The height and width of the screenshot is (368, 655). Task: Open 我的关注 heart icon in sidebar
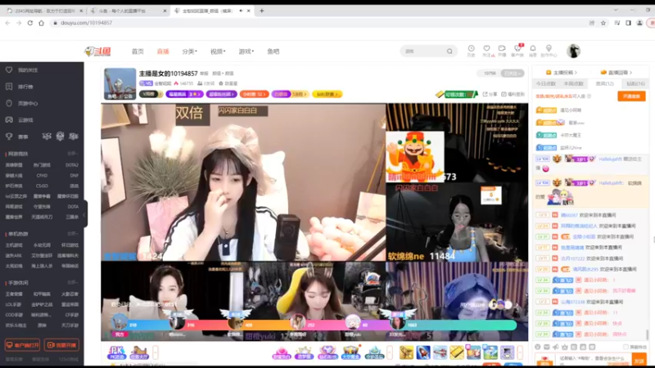point(9,70)
